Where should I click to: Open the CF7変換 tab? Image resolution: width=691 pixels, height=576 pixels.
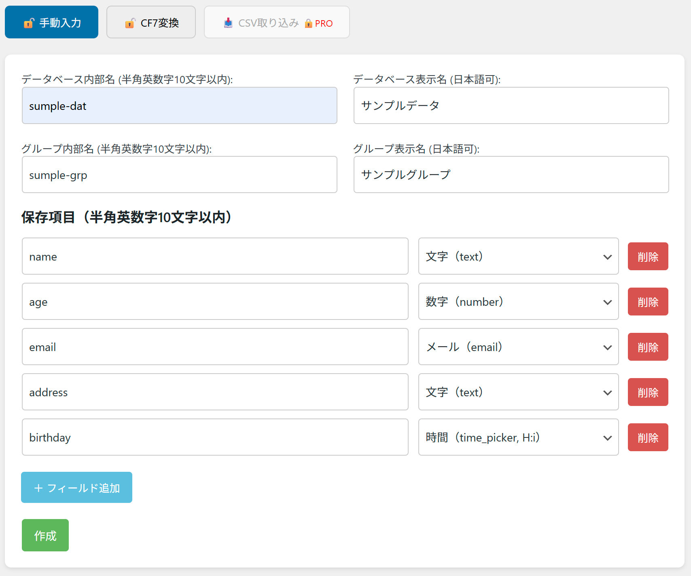point(151,23)
